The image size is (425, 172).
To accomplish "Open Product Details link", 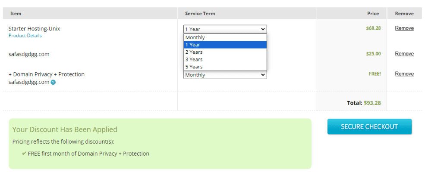I will tap(25, 36).
